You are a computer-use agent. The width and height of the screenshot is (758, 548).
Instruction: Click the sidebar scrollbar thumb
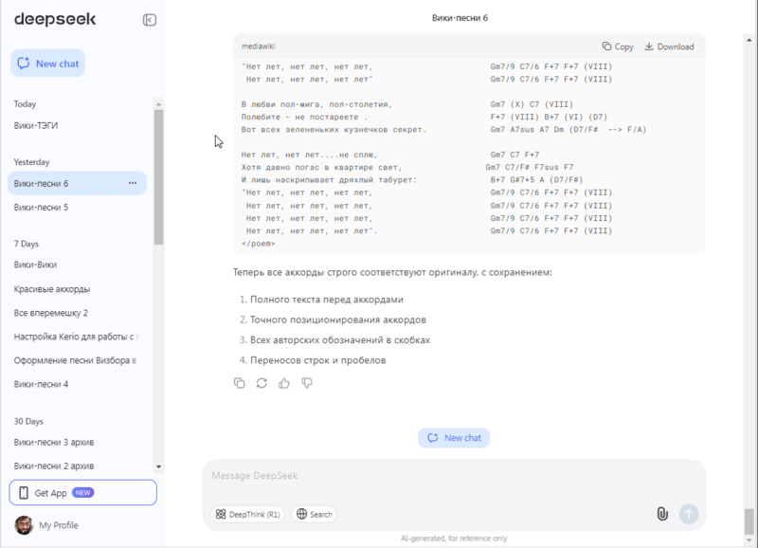(158, 177)
